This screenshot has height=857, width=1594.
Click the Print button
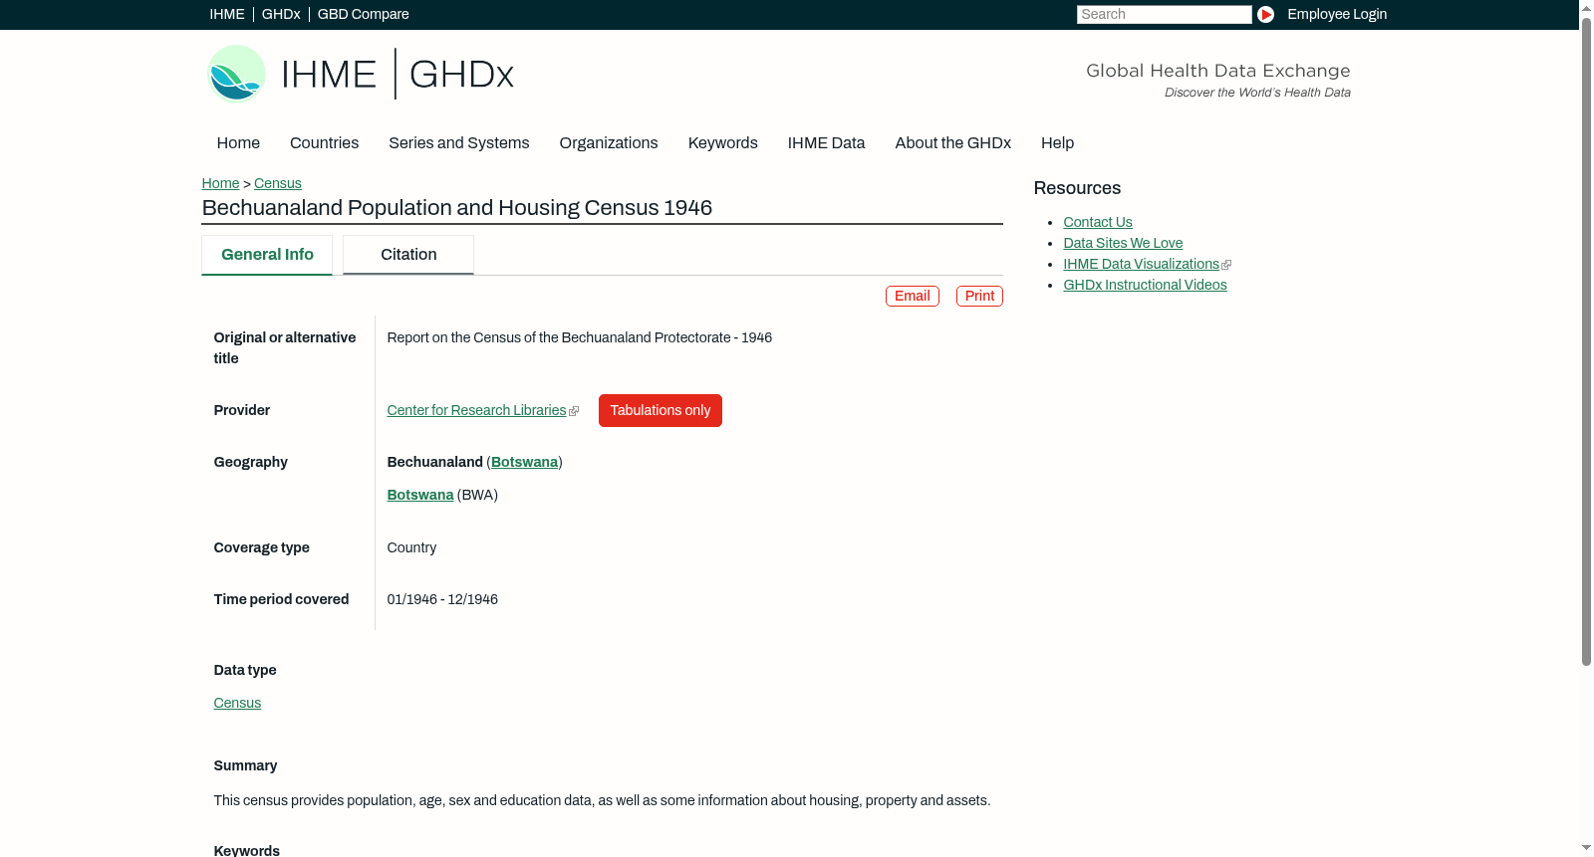(x=980, y=297)
